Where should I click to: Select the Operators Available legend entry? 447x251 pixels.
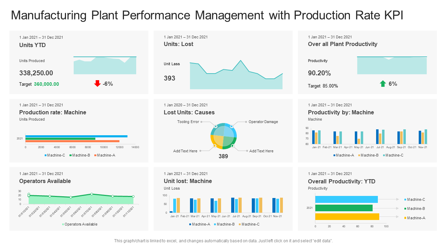[80, 224]
